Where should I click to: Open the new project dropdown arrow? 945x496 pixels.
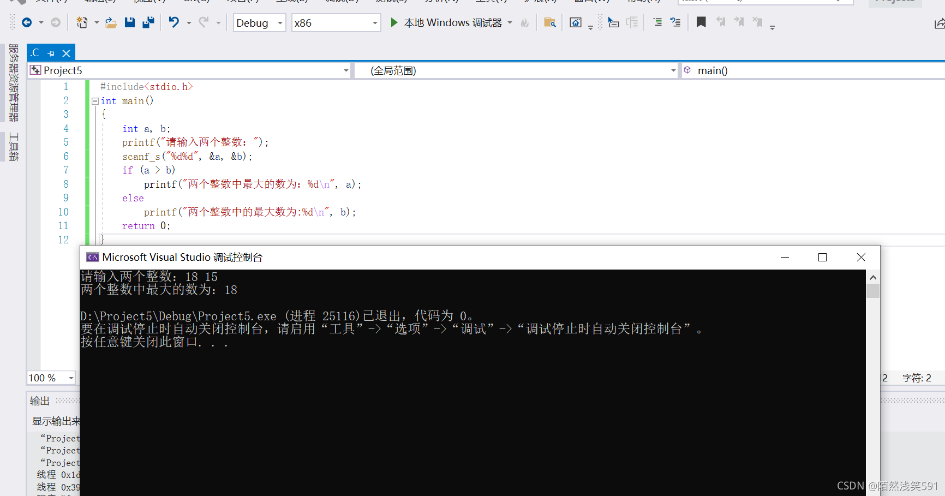tap(97, 23)
